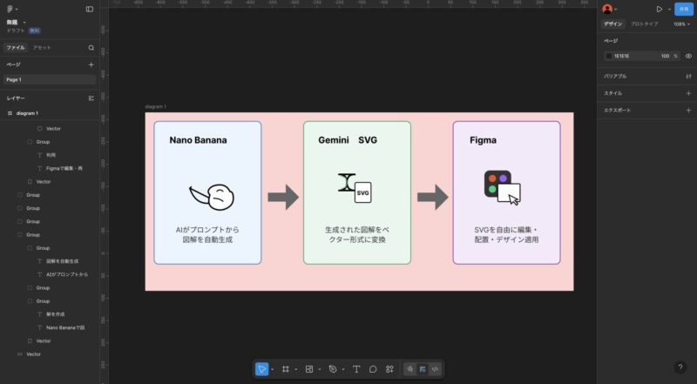Image resolution: width=697 pixels, height=384 pixels.
Task: Open the Move tool options dropdown
Action: (272, 369)
